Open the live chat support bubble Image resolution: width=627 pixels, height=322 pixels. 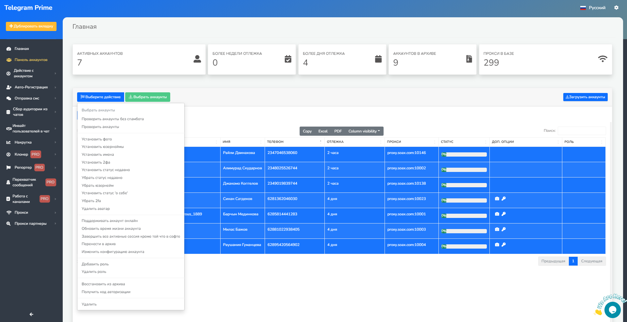coord(612,310)
